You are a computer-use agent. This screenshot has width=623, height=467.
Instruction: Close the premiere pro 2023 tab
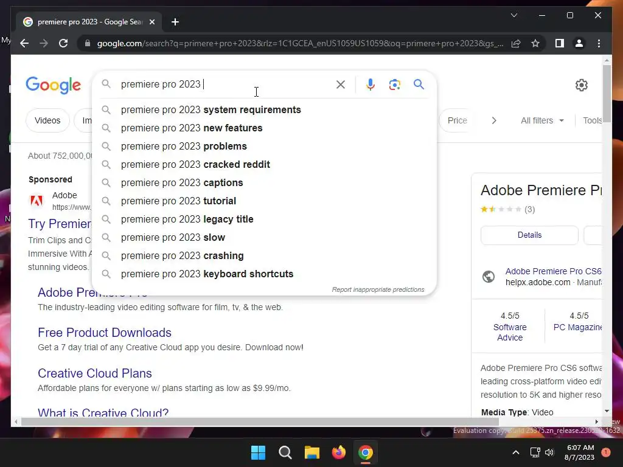[x=151, y=22]
